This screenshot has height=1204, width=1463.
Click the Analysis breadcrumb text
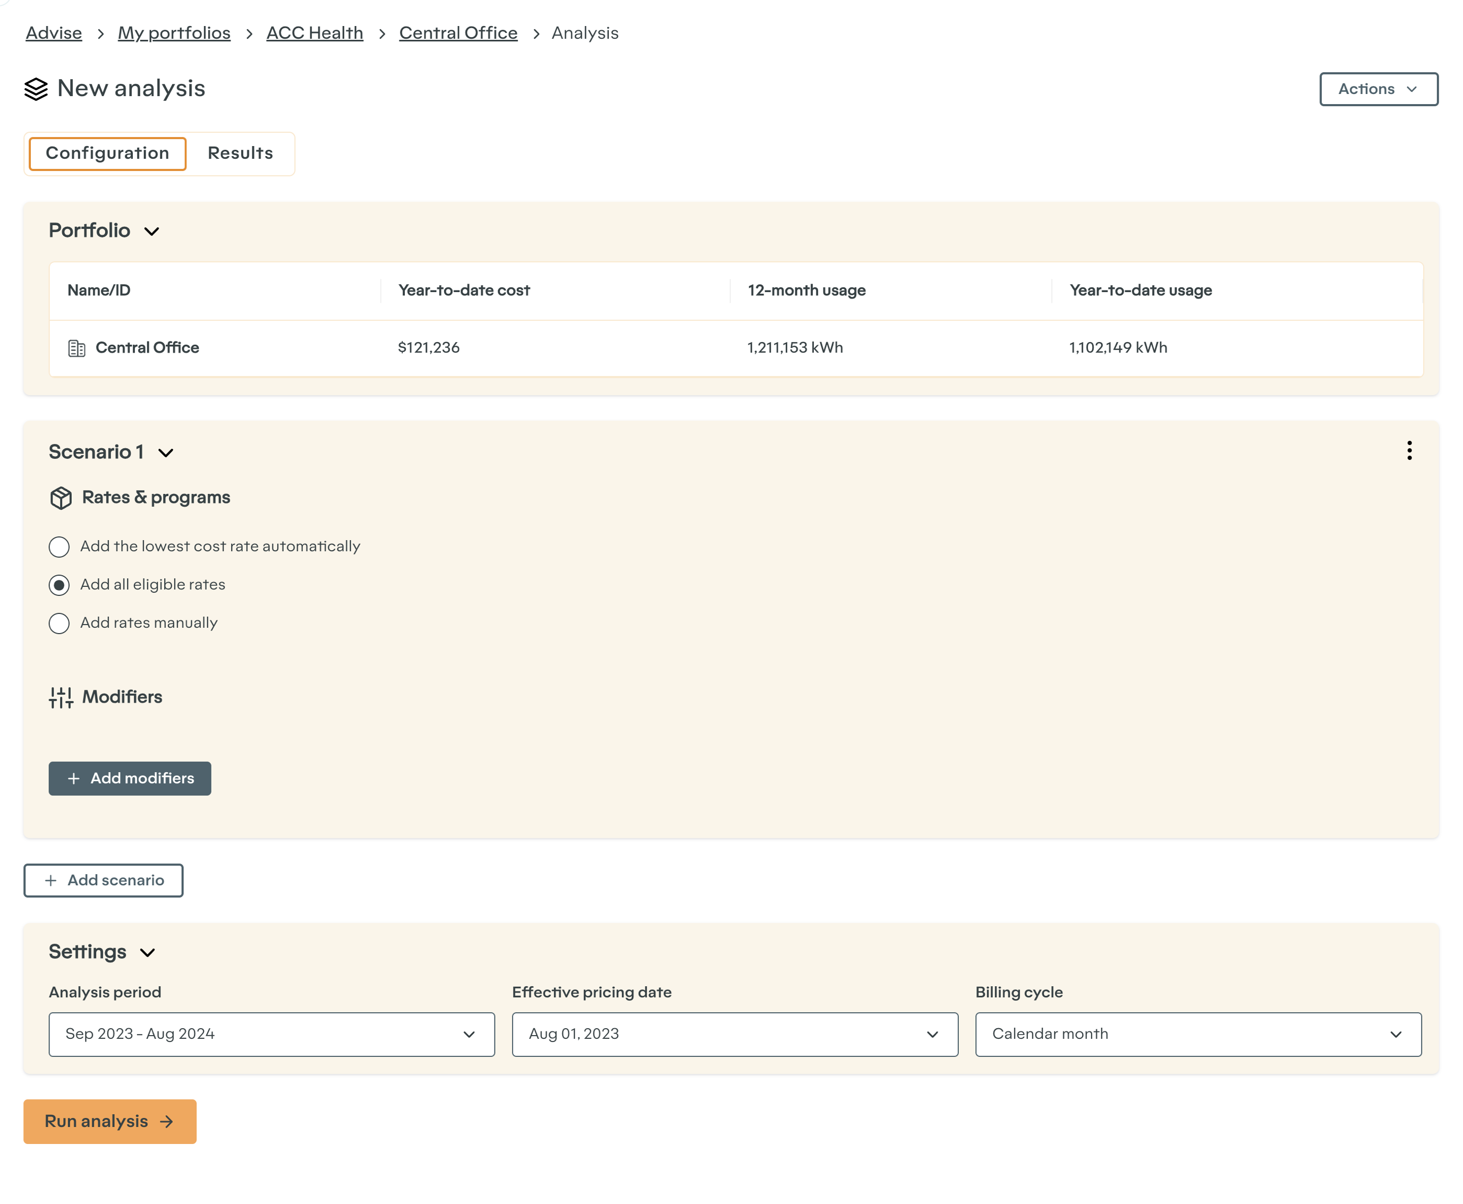tap(585, 32)
